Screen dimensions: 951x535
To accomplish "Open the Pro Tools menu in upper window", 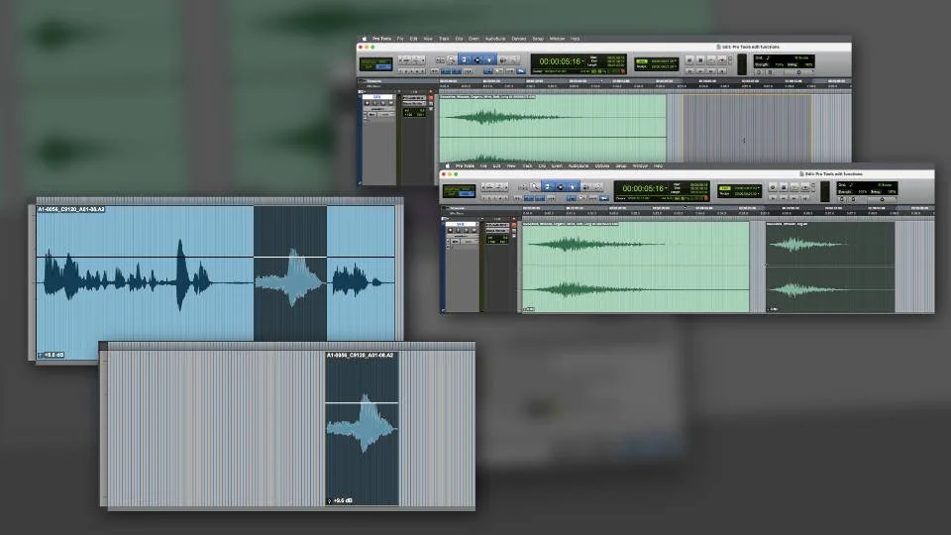I will tap(381, 39).
